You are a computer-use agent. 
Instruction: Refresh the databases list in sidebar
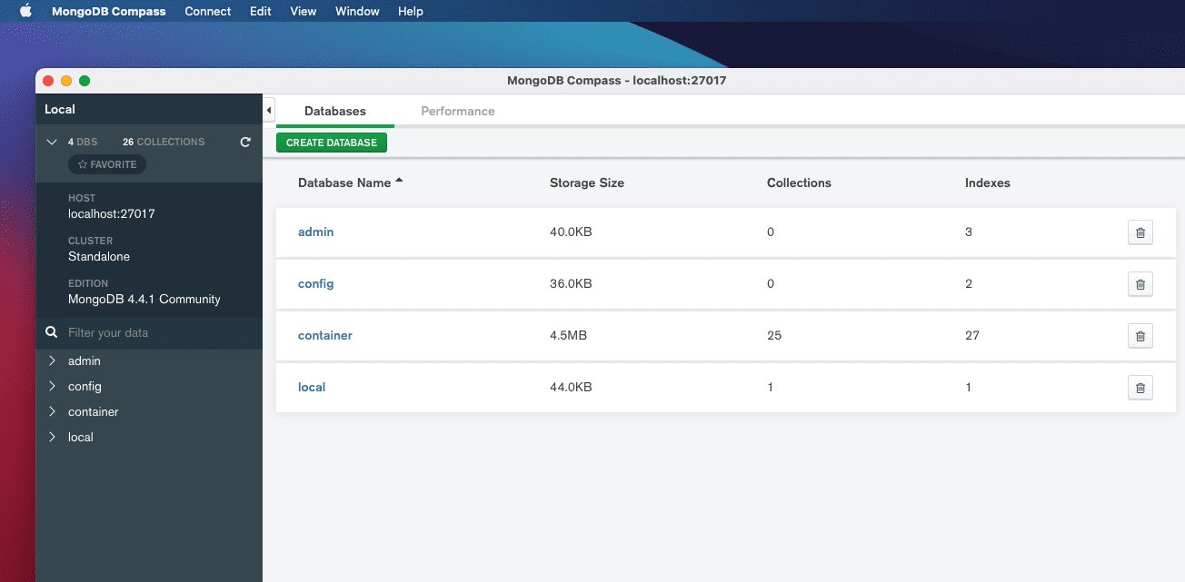[x=244, y=142]
